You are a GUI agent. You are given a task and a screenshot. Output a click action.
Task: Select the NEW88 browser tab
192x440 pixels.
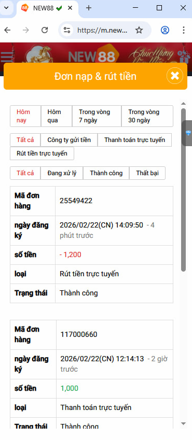[47, 8]
